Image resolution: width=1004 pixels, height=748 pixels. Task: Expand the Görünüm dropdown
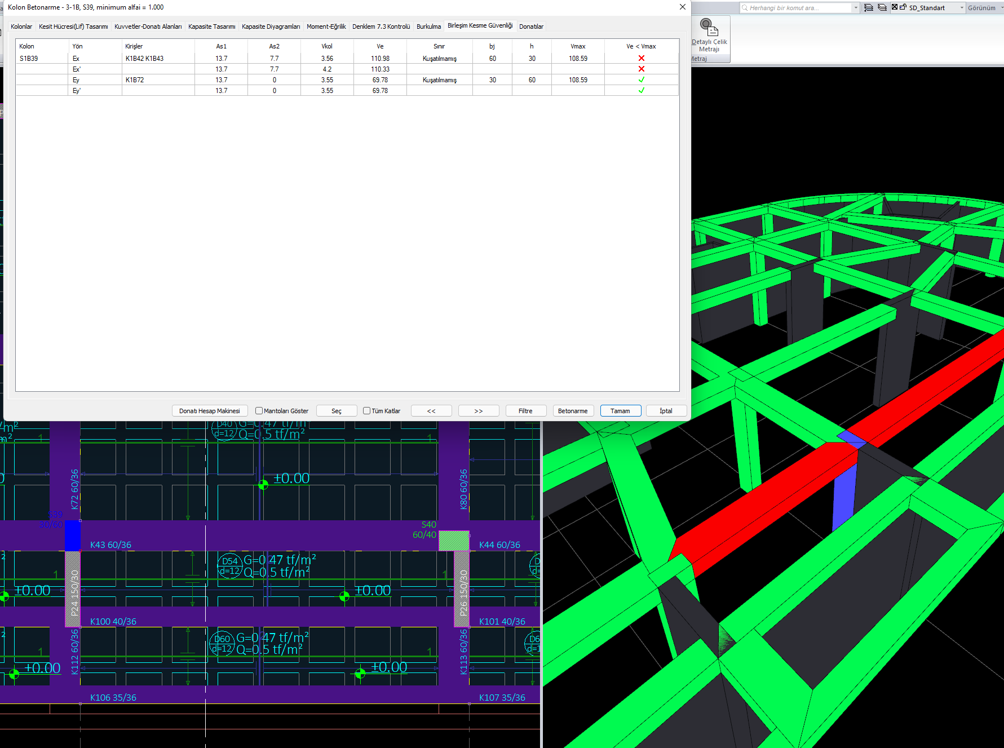(x=1000, y=8)
